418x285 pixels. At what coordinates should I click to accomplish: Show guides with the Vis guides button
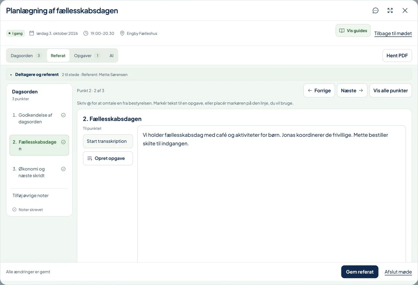353,31
